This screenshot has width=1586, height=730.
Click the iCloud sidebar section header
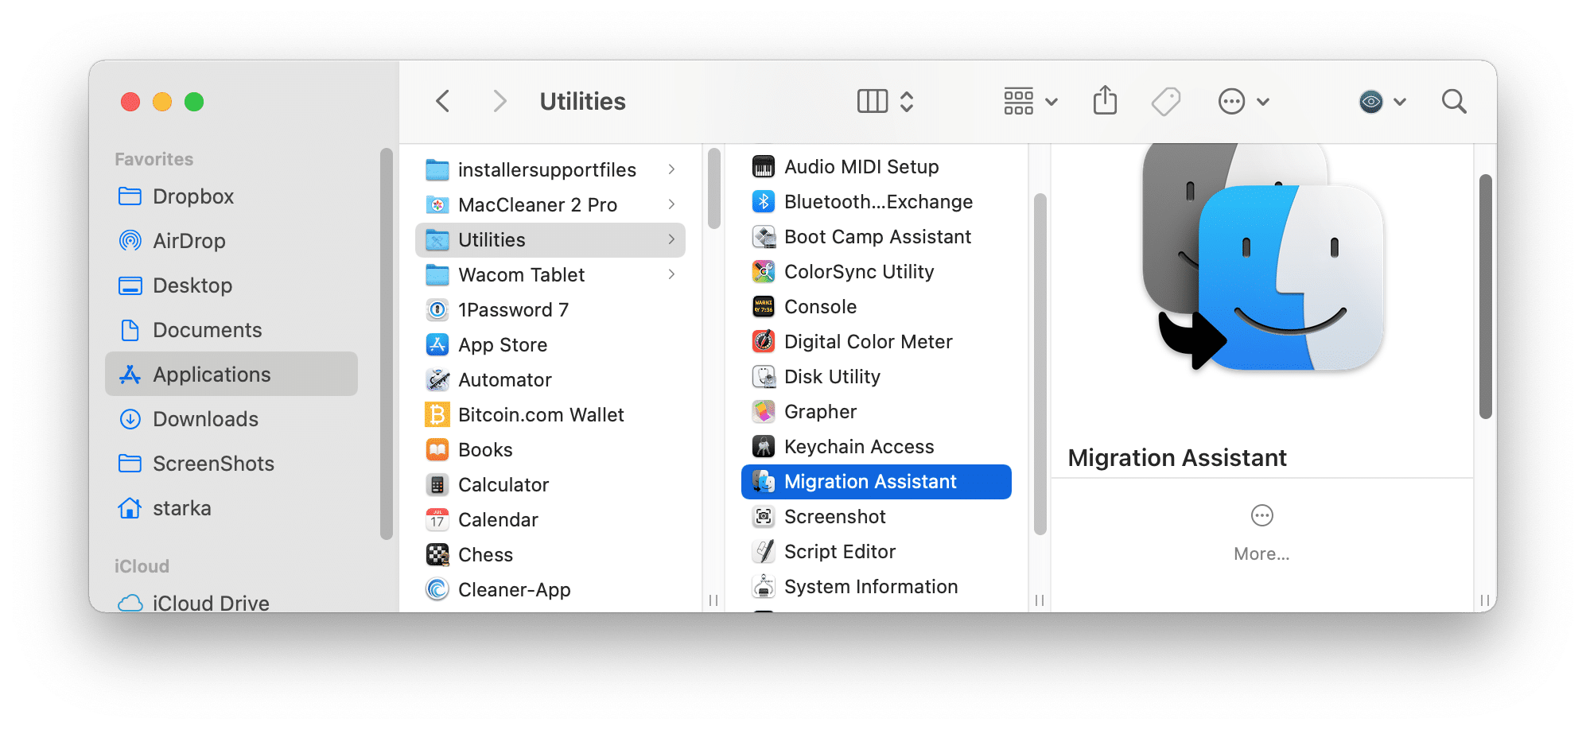[x=142, y=566]
